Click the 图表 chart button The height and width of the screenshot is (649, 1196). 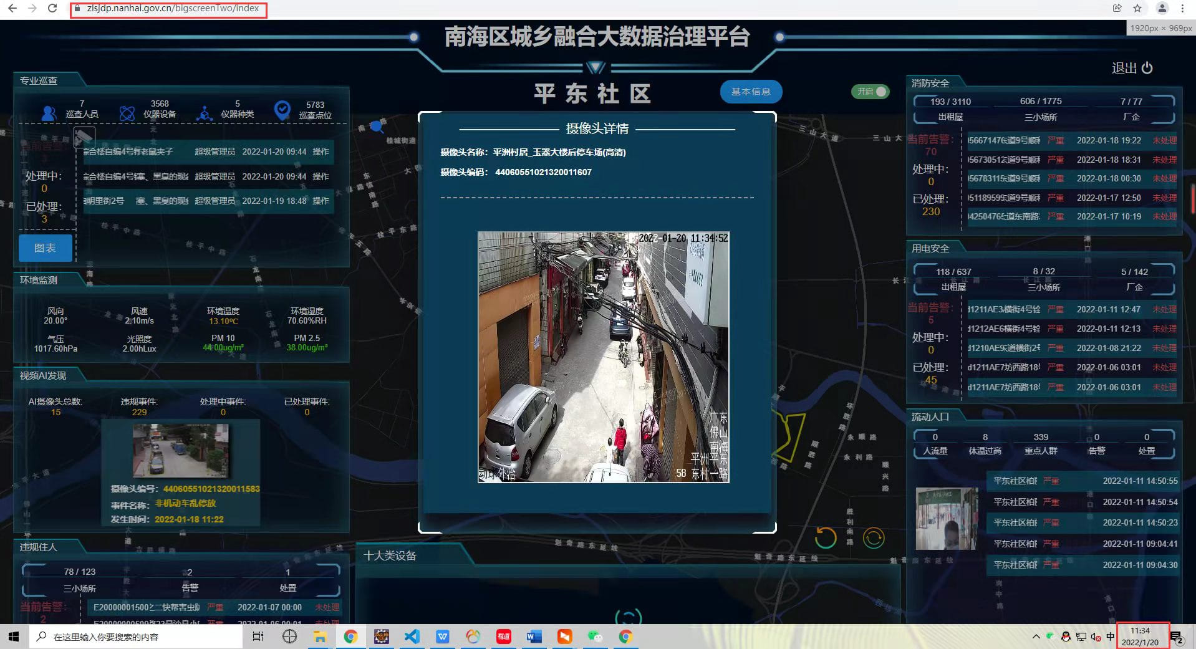tap(45, 248)
